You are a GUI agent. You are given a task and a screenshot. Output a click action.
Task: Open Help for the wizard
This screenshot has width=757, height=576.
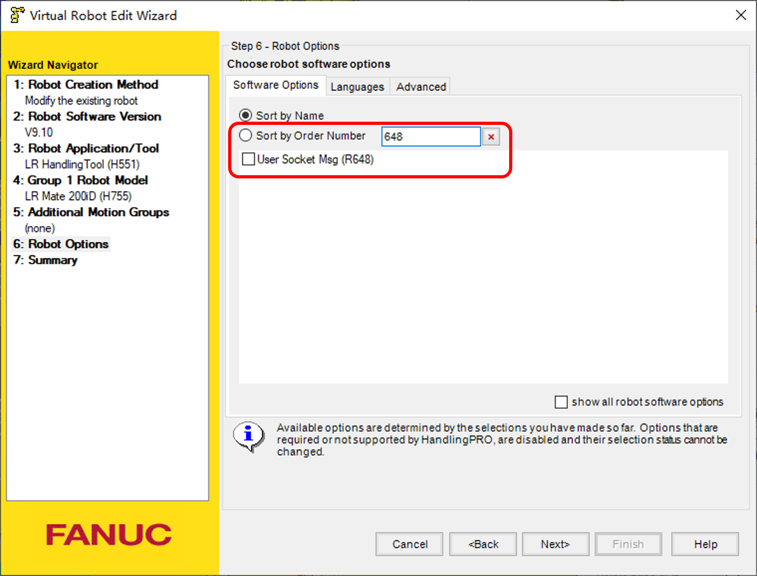pyautogui.click(x=705, y=544)
